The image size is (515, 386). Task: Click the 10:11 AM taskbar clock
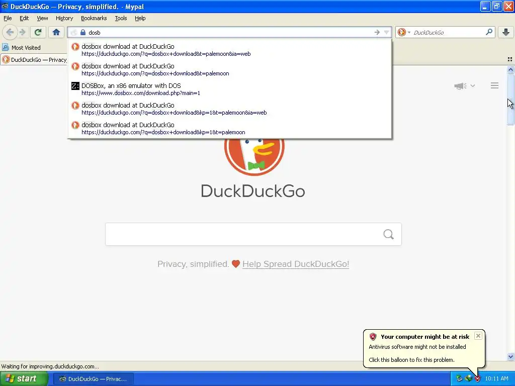coord(496,378)
